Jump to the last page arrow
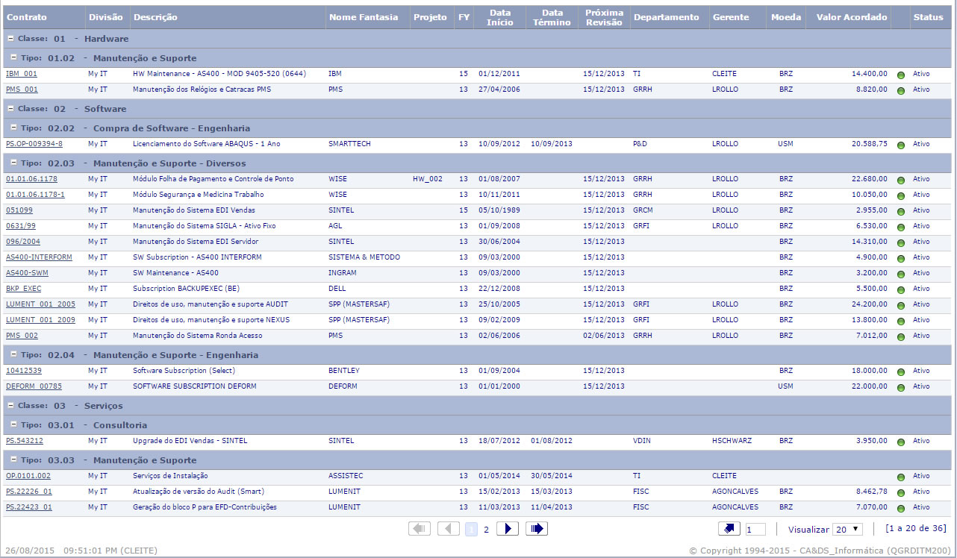The height and width of the screenshot is (558, 957). pyautogui.click(x=536, y=529)
